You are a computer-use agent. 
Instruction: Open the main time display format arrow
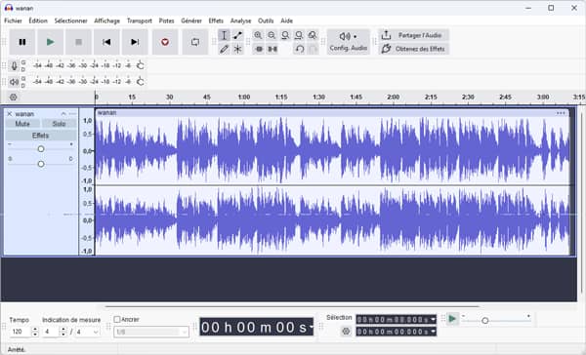(311, 328)
